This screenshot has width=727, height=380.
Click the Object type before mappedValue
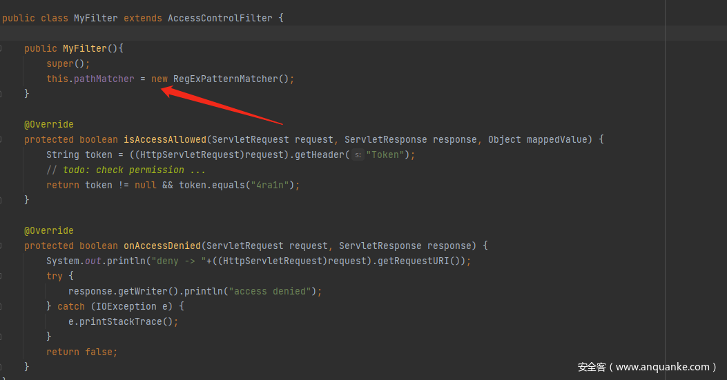[505, 139]
